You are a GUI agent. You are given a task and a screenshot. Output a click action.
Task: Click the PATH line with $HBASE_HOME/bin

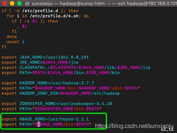[x=47, y=124]
